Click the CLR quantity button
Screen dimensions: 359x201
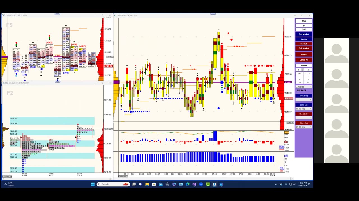tap(308, 73)
